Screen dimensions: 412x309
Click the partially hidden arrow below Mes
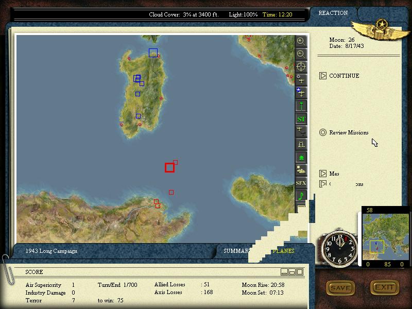(x=323, y=184)
